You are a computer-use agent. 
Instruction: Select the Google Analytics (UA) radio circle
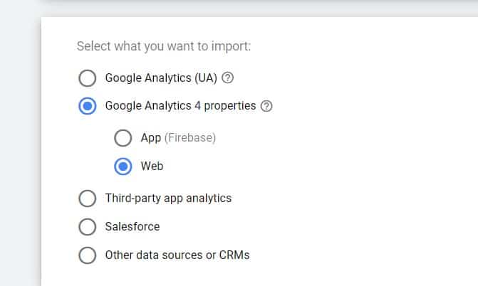tap(88, 78)
